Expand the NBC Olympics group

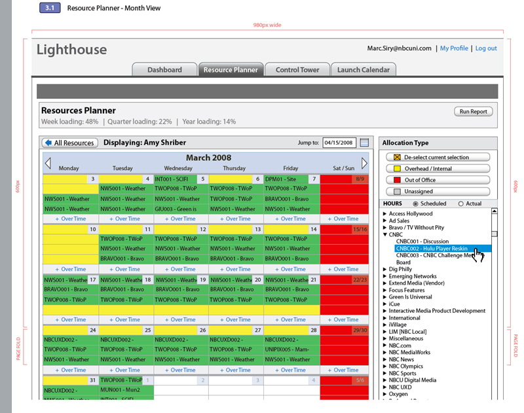click(385, 367)
